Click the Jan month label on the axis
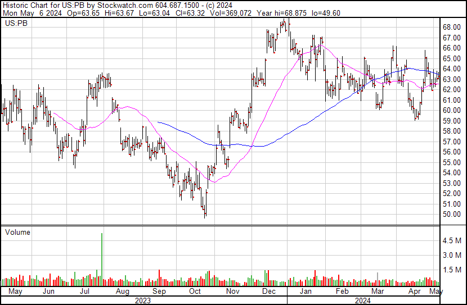The height and width of the screenshot is (305, 467). click(306, 291)
